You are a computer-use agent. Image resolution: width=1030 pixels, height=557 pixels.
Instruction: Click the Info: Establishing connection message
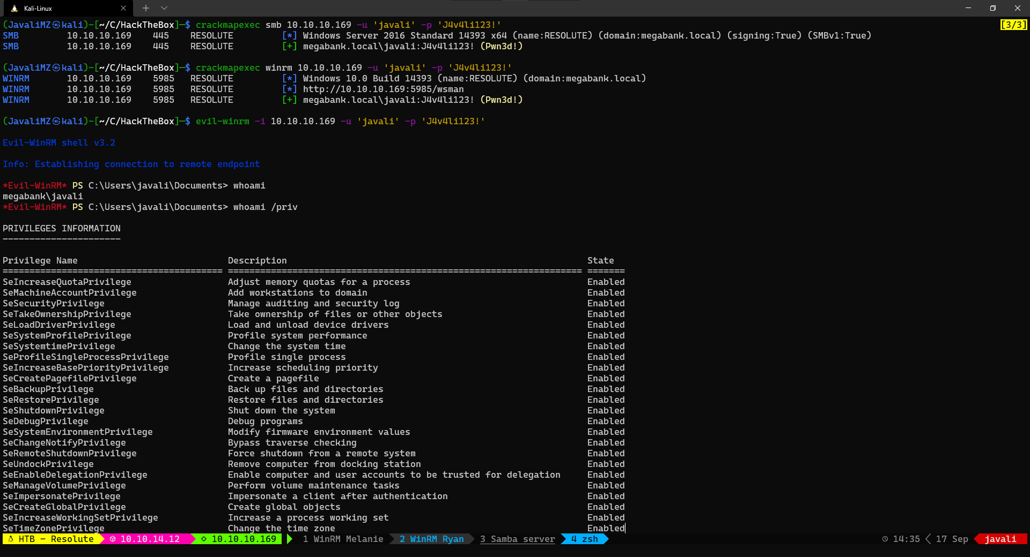[x=131, y=164]
